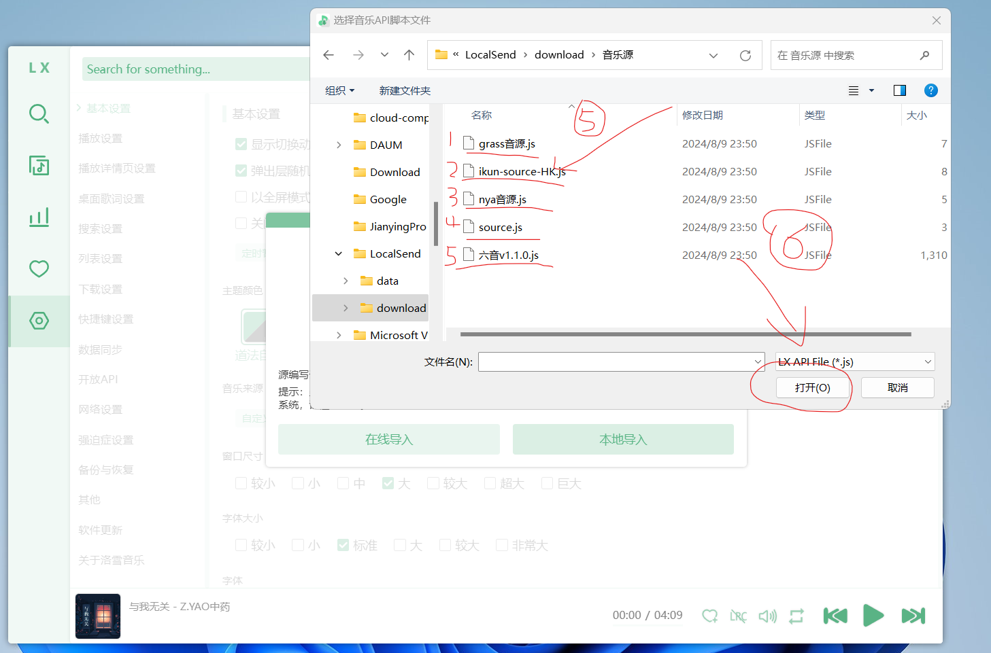Open the settings hexagon icon in LX sidebar
Viewport: 991px width, 653px height.
point(39,321)
